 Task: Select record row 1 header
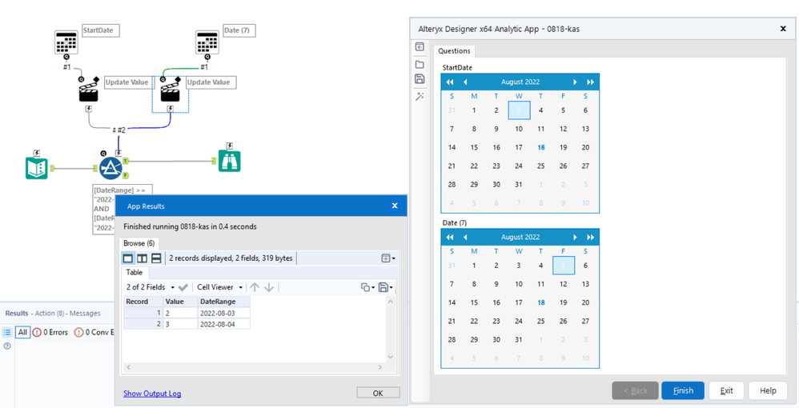(x=143, y=313)
